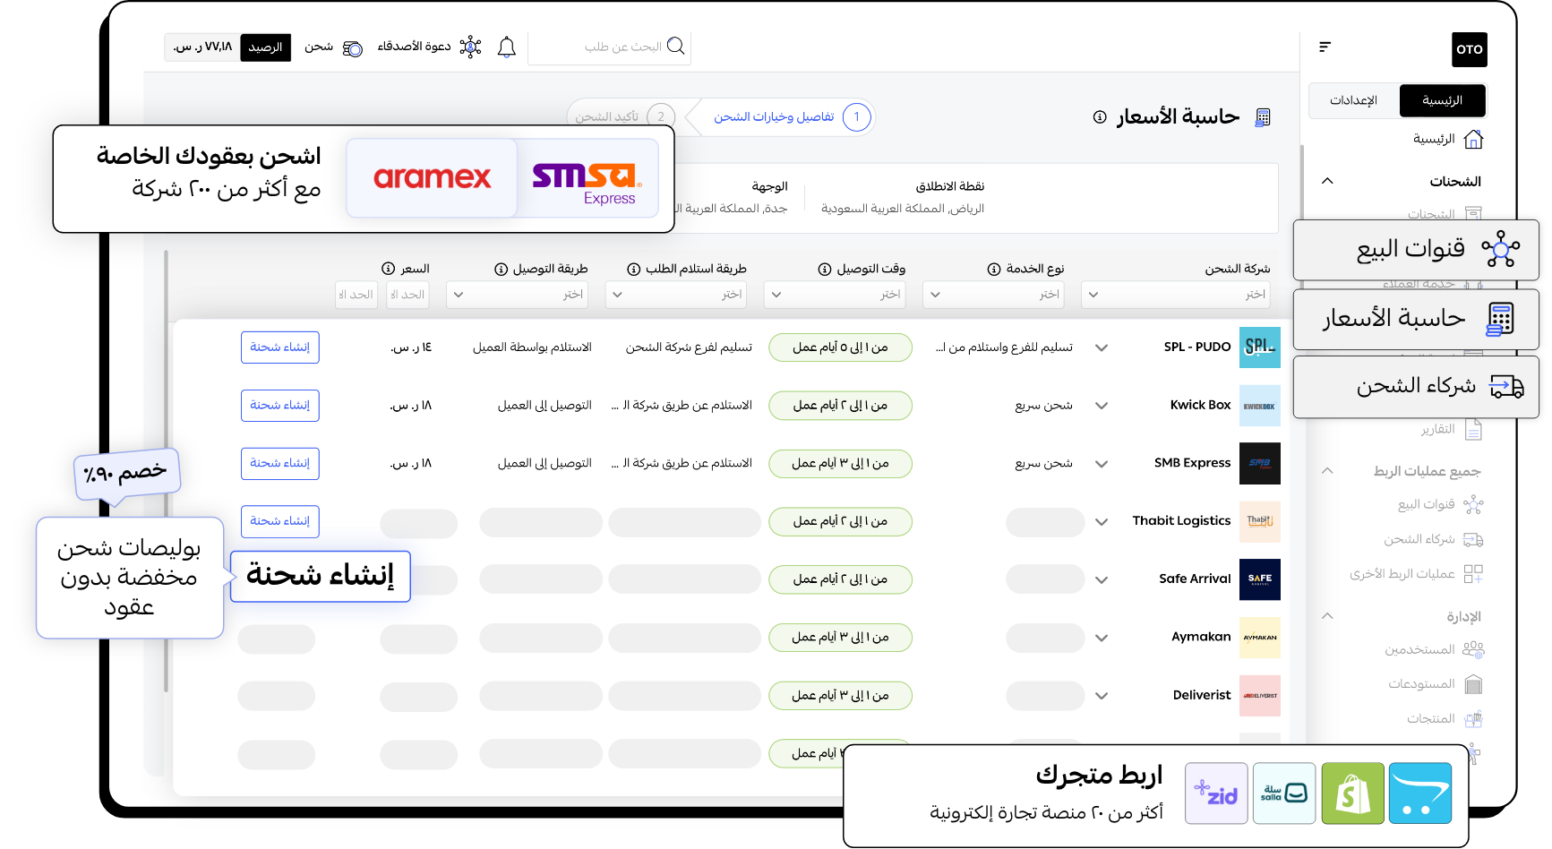Expand the SMB Express row chevron
This screenshot has width=1552, height=849.
(1102, 464)
